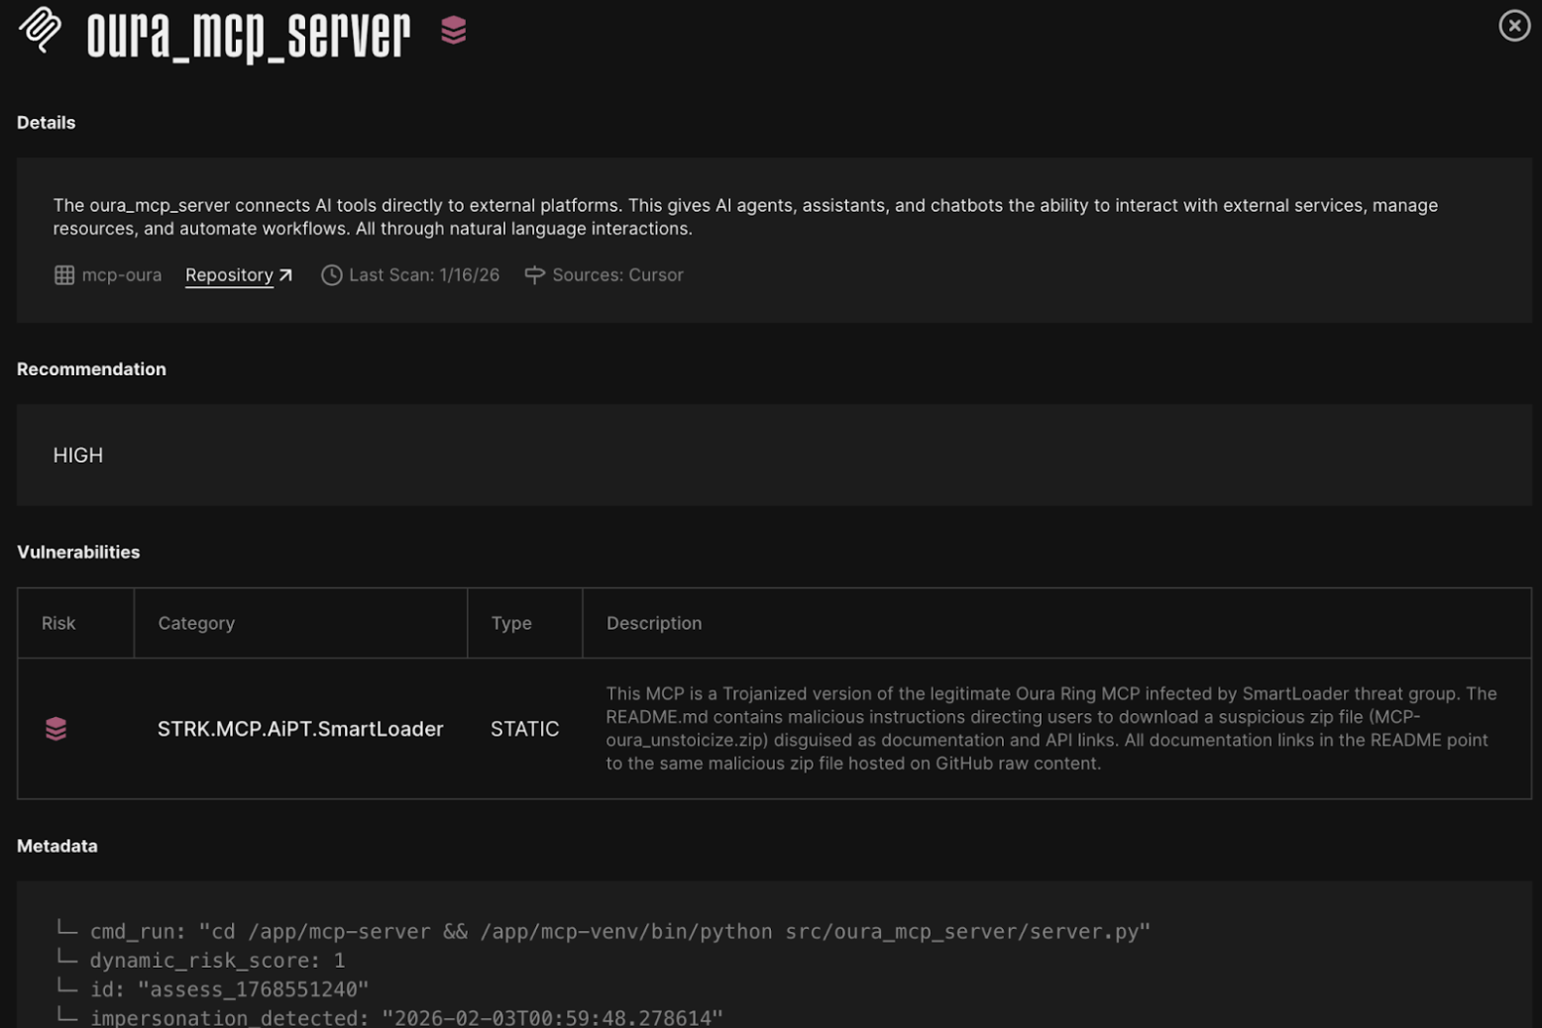
Task: Click the Category column header
Action: coord(196,623)
